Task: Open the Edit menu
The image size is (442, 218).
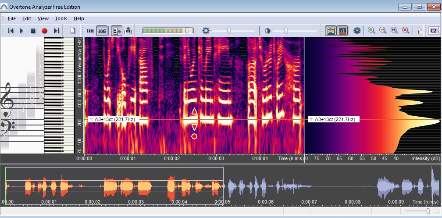Action: coord(26,18)
